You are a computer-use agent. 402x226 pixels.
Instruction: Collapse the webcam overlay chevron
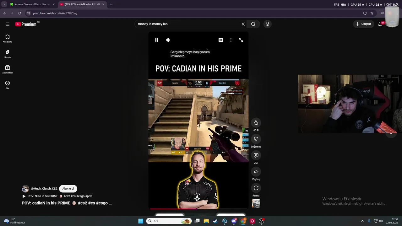click(391, 133)
